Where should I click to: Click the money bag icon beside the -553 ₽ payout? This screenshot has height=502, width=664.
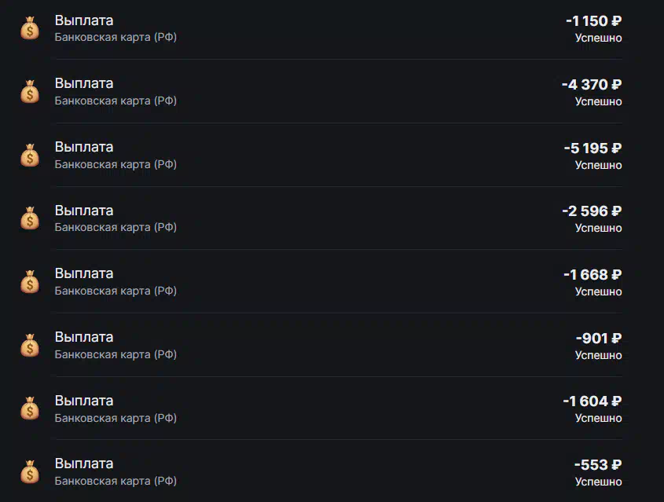[30, 472]
